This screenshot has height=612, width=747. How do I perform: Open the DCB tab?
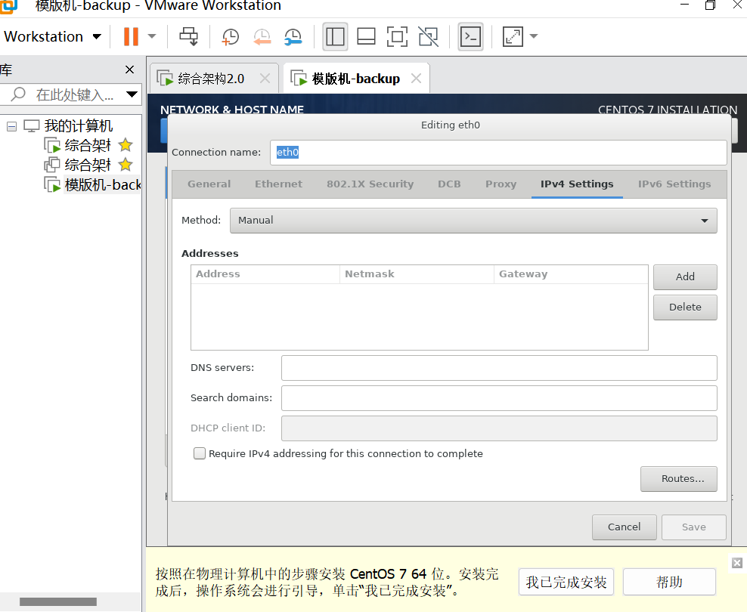click(449, 184)
